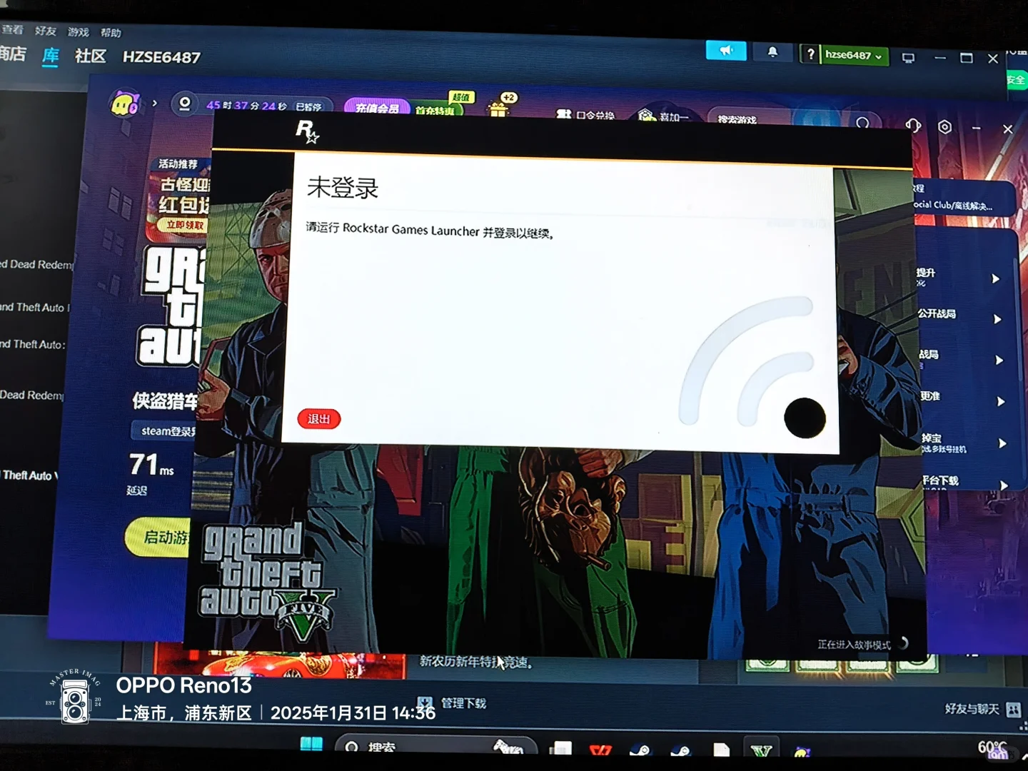Expand the 平台下载 row arrow

tap(1004, 485)
